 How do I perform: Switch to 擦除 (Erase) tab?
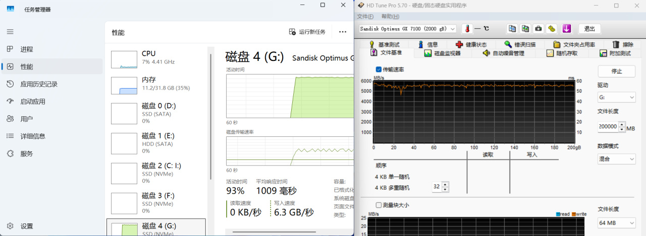click(x=623, y=44)
